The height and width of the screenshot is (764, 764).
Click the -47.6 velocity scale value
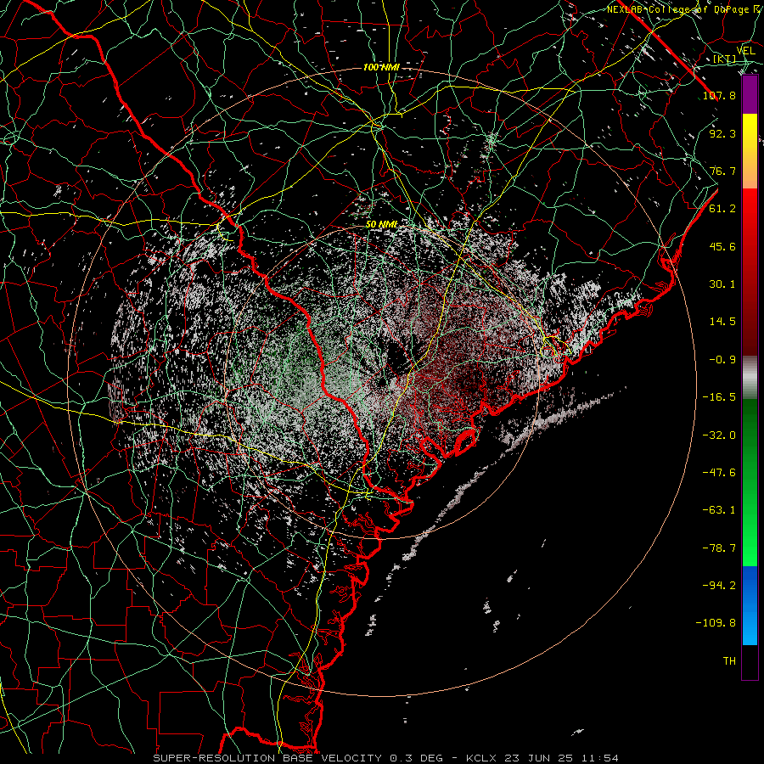pos(719,473)
